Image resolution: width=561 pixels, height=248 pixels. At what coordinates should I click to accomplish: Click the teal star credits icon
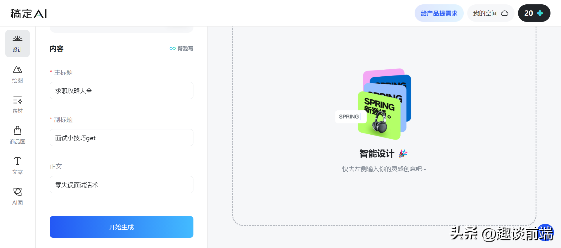540,13
